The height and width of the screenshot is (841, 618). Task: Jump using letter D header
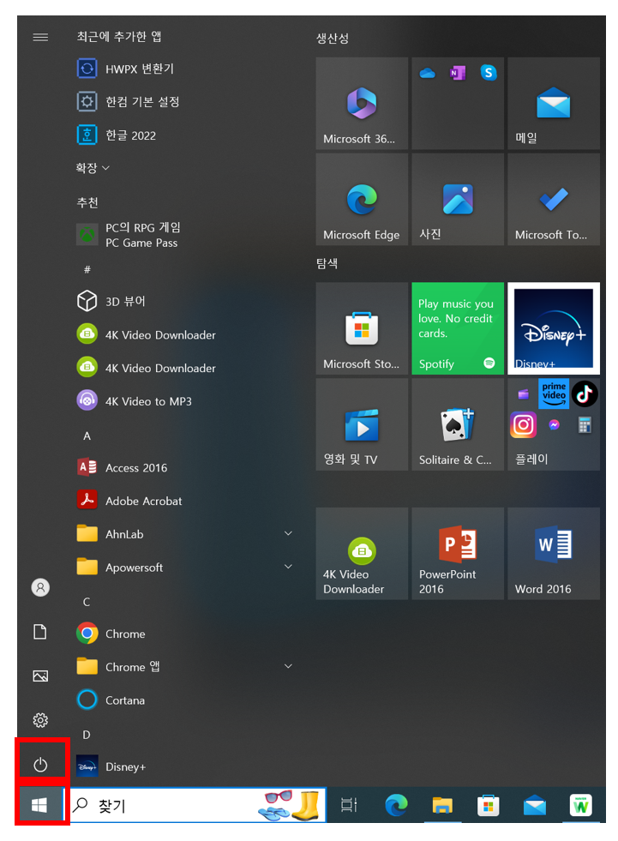[87, 735]
